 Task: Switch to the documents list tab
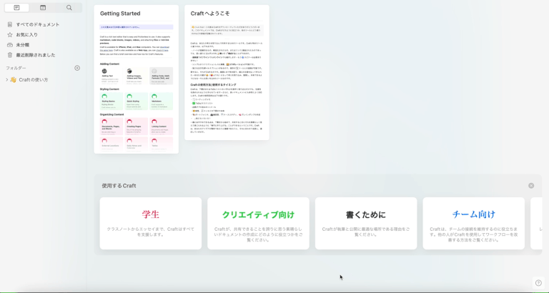tap(16, 8)
